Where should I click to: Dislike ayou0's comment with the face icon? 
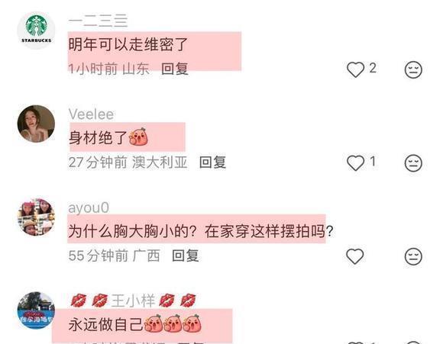pos(413,256)
